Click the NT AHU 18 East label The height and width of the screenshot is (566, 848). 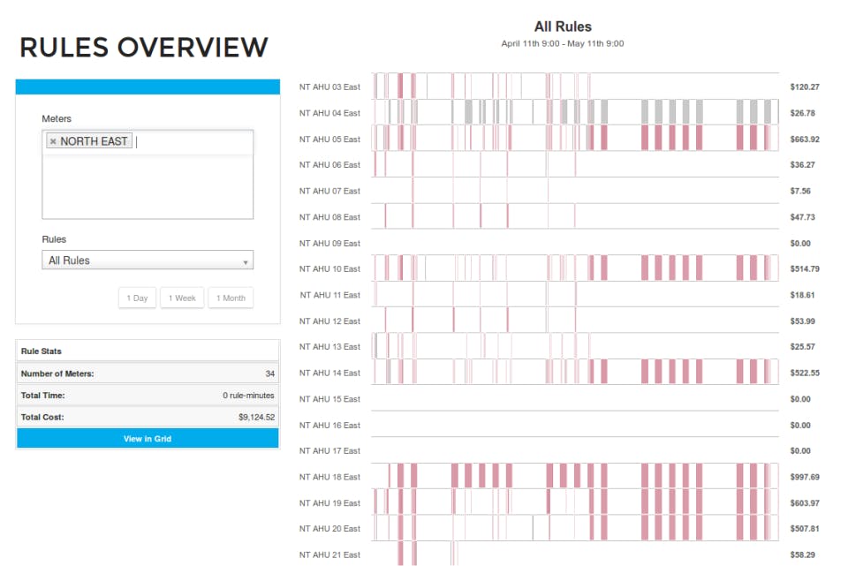(329, 478)
